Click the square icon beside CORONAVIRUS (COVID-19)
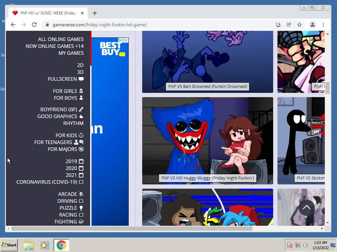 point(81,182)
